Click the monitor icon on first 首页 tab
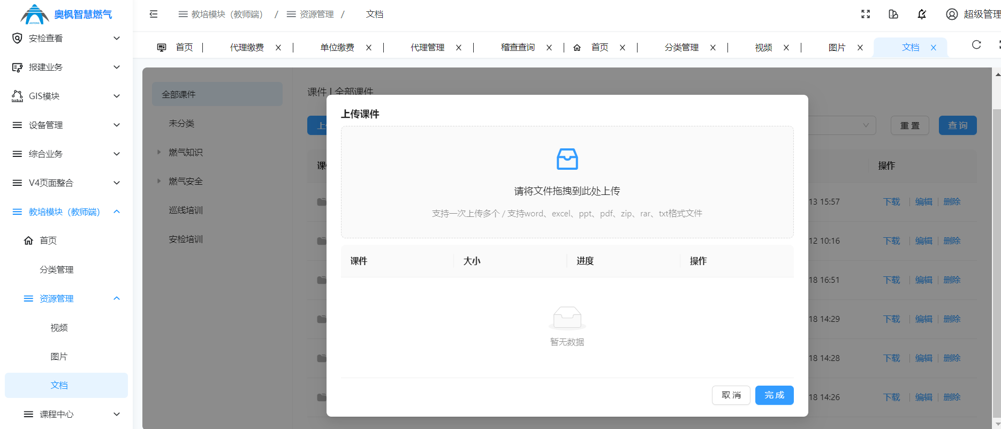 coord(162,47)
